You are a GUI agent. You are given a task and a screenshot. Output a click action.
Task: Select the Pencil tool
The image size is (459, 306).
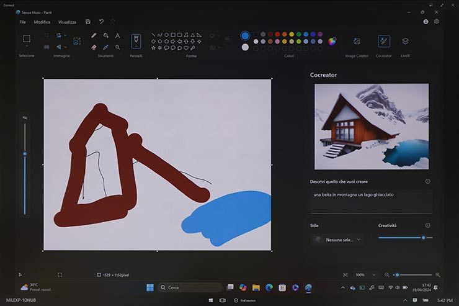[x=94, y=36]
